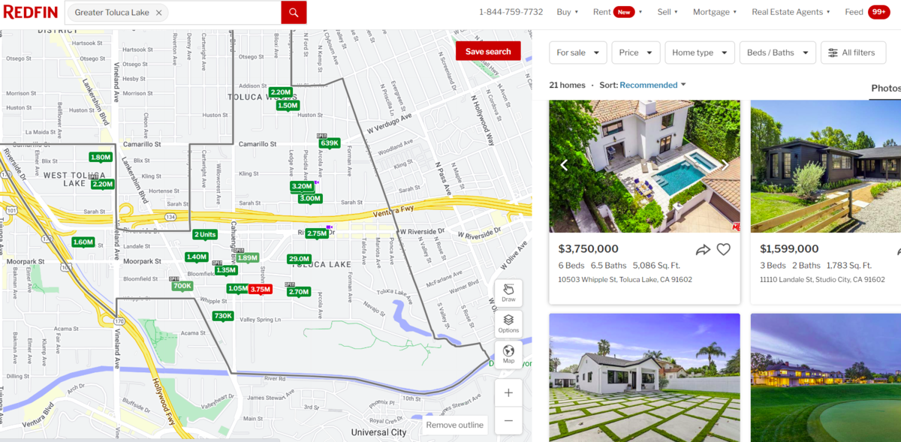The width and height of the screenshot is (901, 442).
Task: Expand the Mortgage menu
Action: (x=715, y=12)
